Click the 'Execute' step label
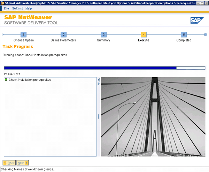The image size is (209, 172). coord(144,40)
